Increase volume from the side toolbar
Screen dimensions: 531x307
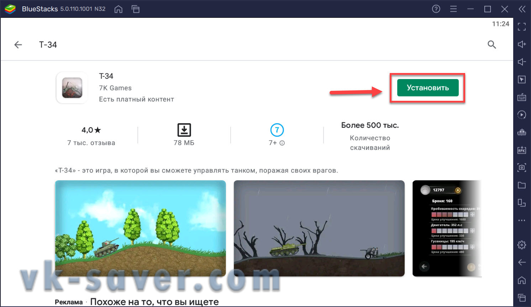[522, 44]
